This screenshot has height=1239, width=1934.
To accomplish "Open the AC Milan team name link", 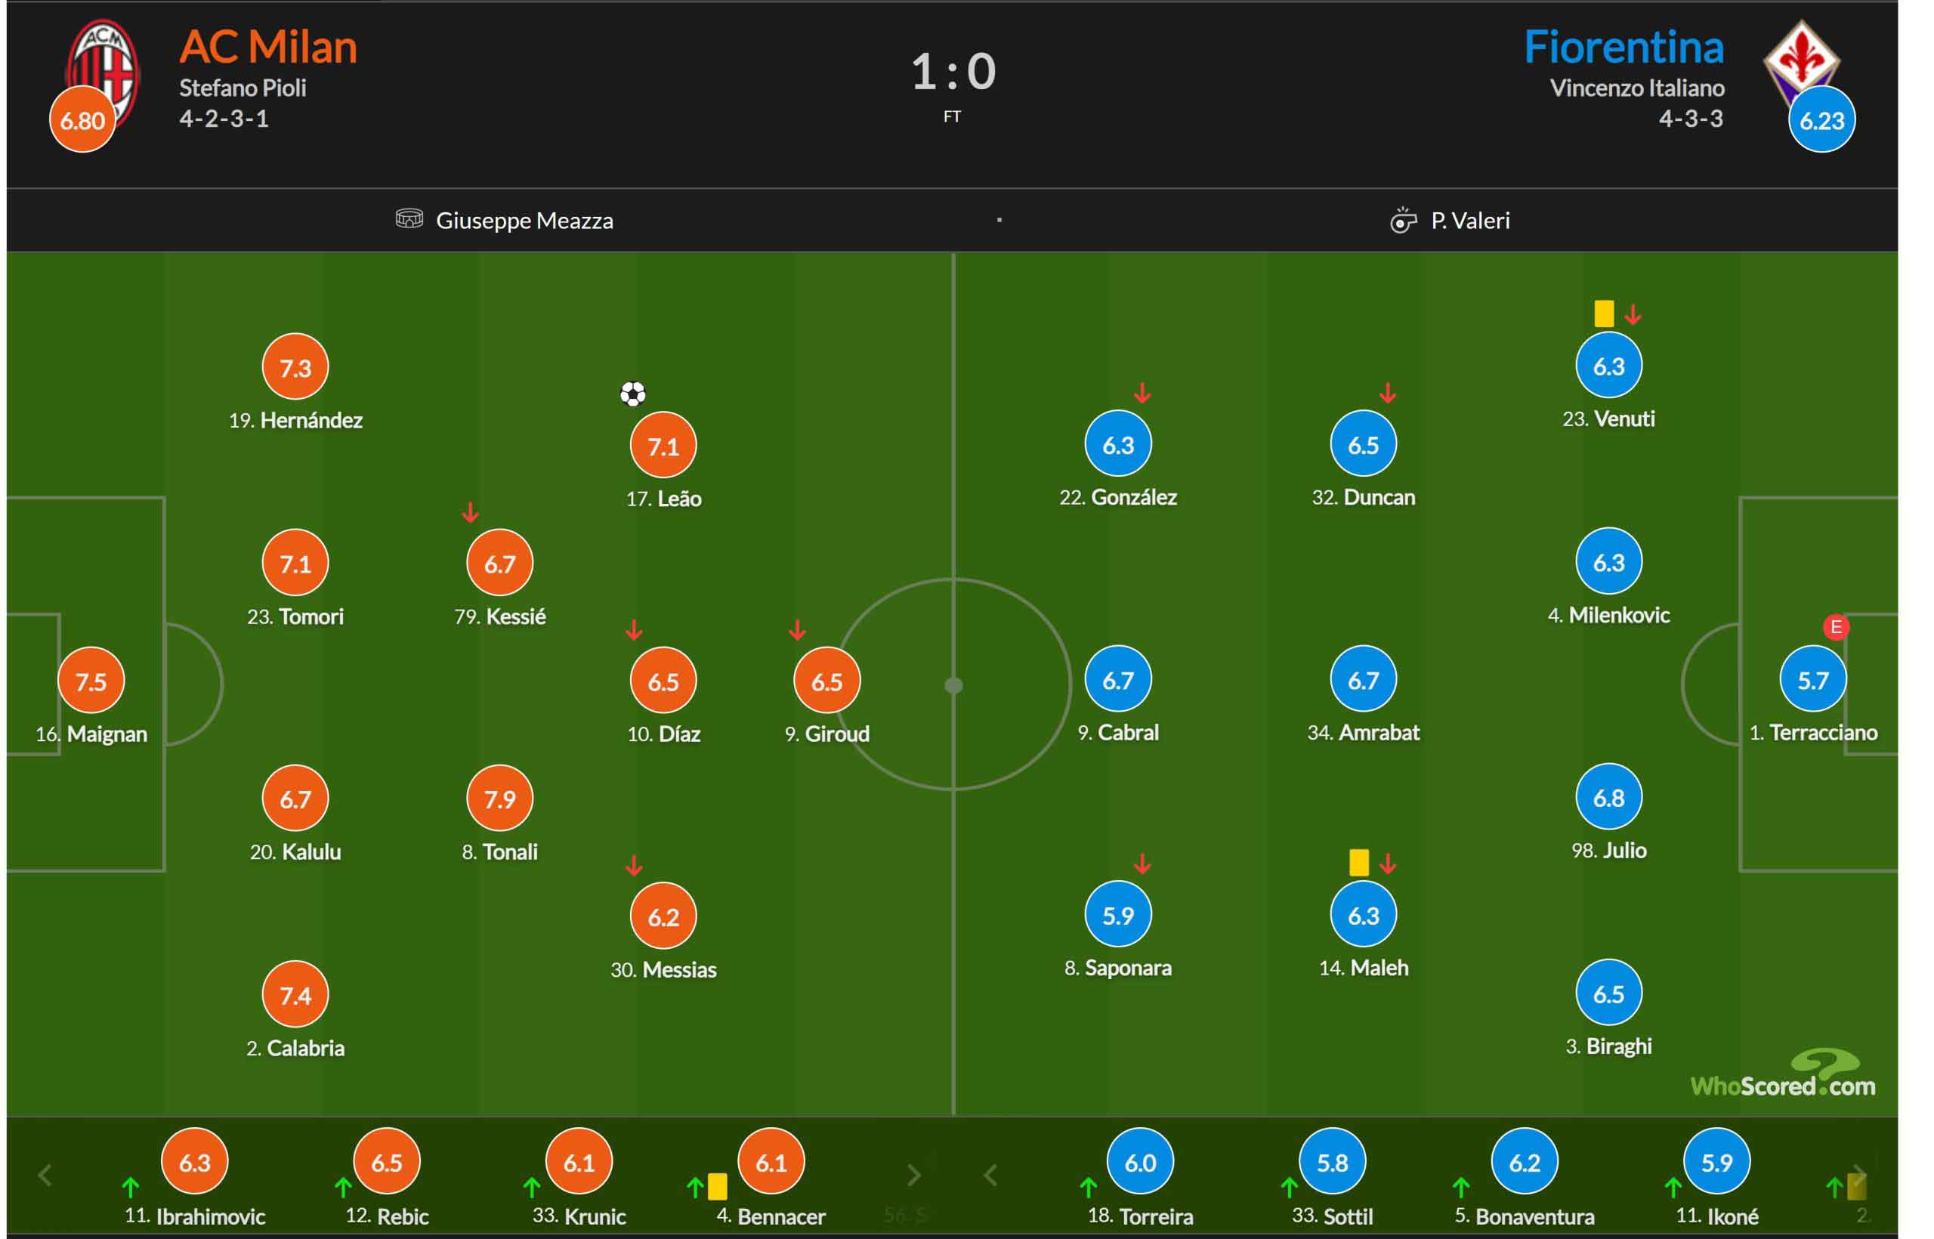I will 268,47.
